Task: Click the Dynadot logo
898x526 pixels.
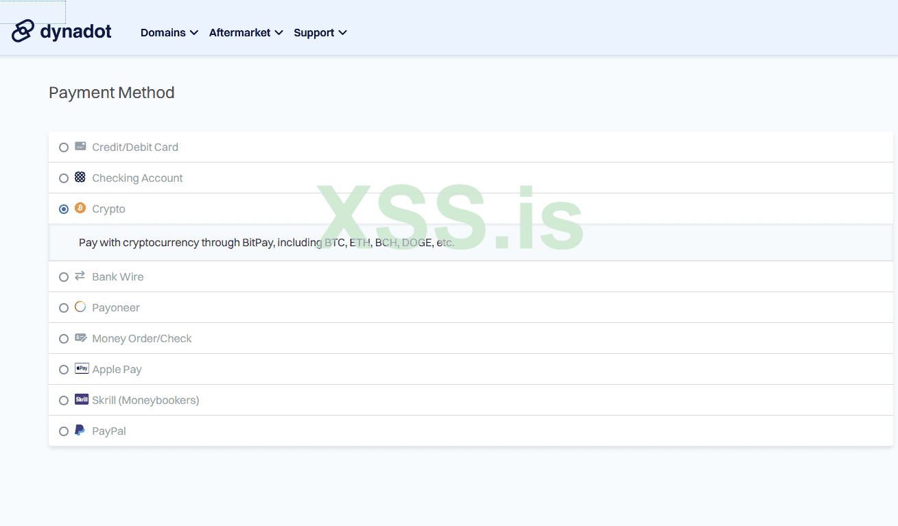Action: tap(62, 31)
